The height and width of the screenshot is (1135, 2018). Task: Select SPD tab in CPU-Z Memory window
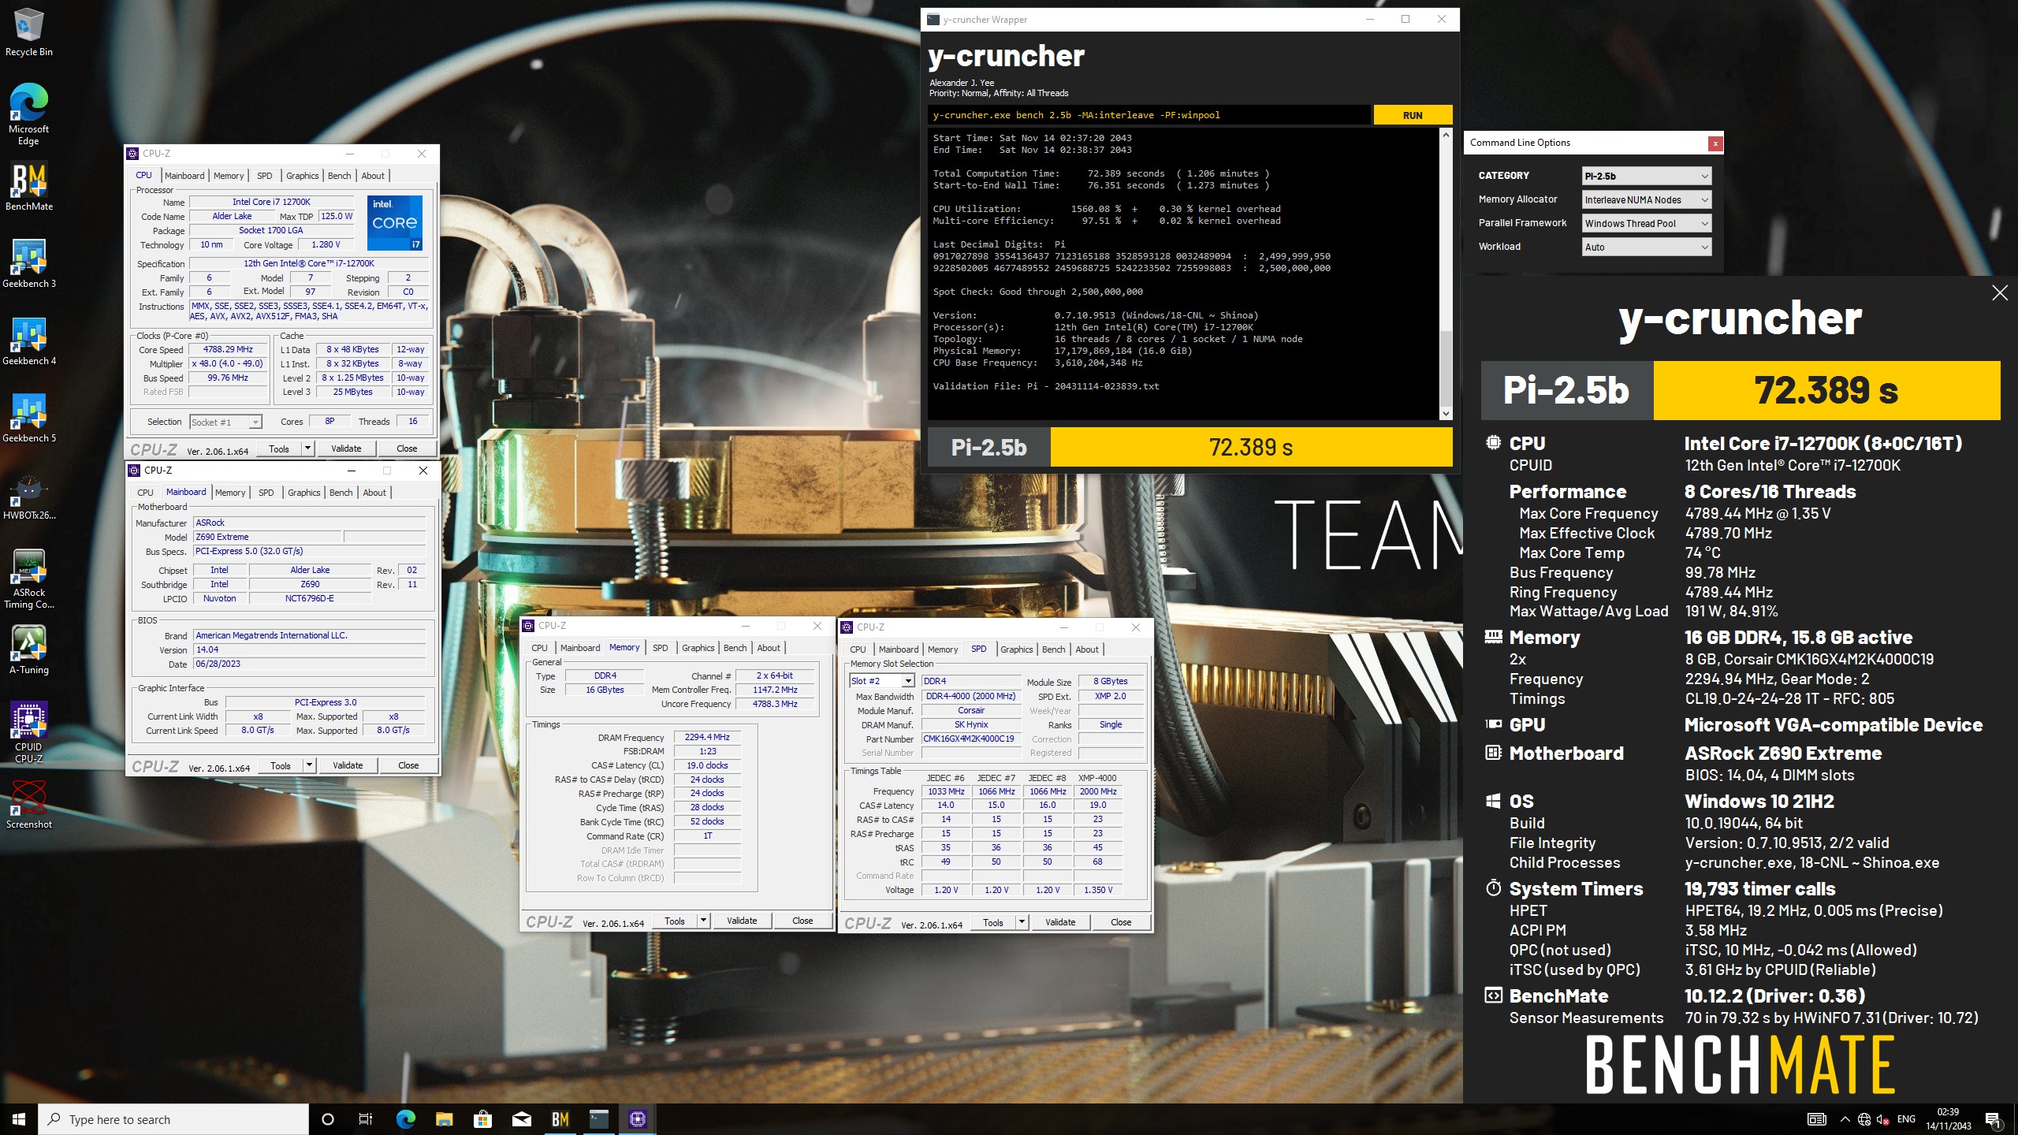[x=661, y=648]
